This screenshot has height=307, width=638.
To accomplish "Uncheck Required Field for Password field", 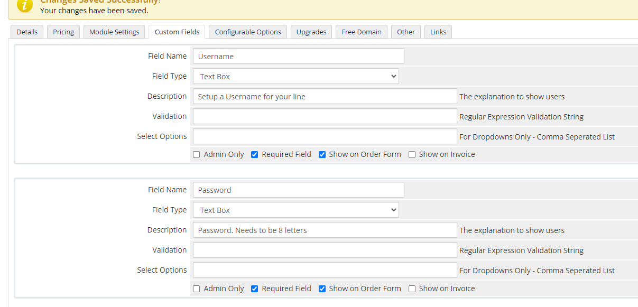I will coord(254,289).
